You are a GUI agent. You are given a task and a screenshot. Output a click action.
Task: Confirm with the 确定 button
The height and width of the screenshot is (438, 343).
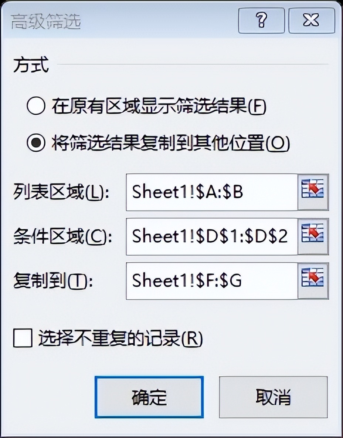click(149, 397)
